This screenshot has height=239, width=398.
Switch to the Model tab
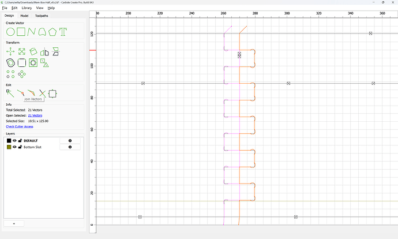coord(24,16)
